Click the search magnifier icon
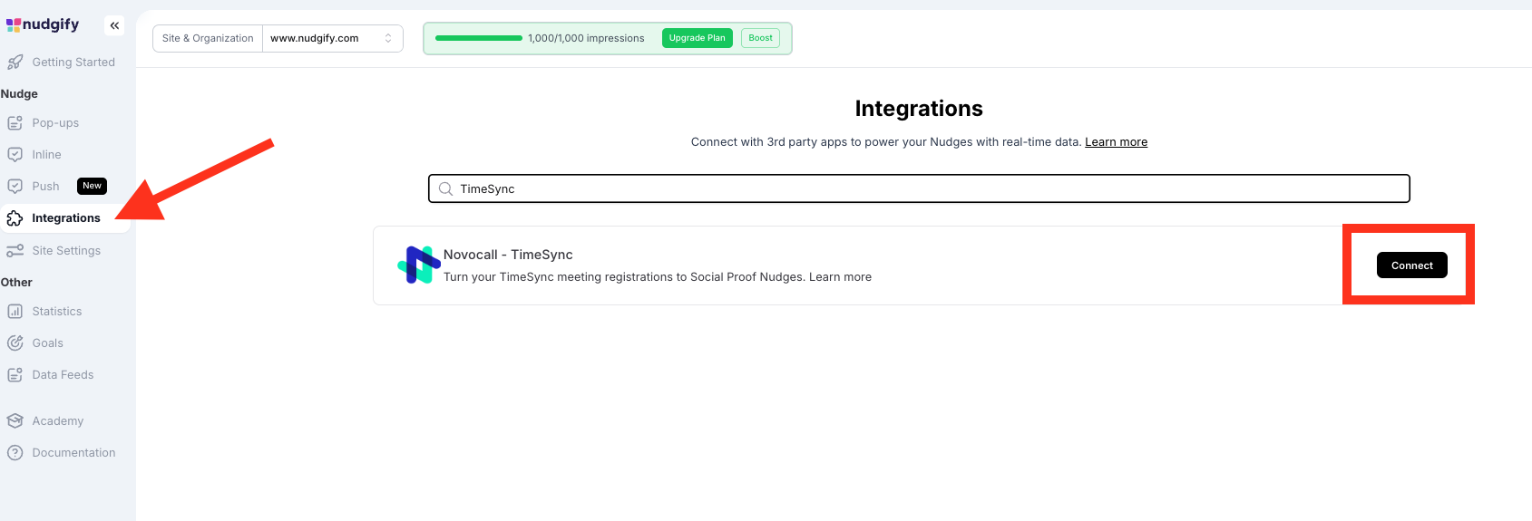The image size is (1532, 521). tap(445, 189)
